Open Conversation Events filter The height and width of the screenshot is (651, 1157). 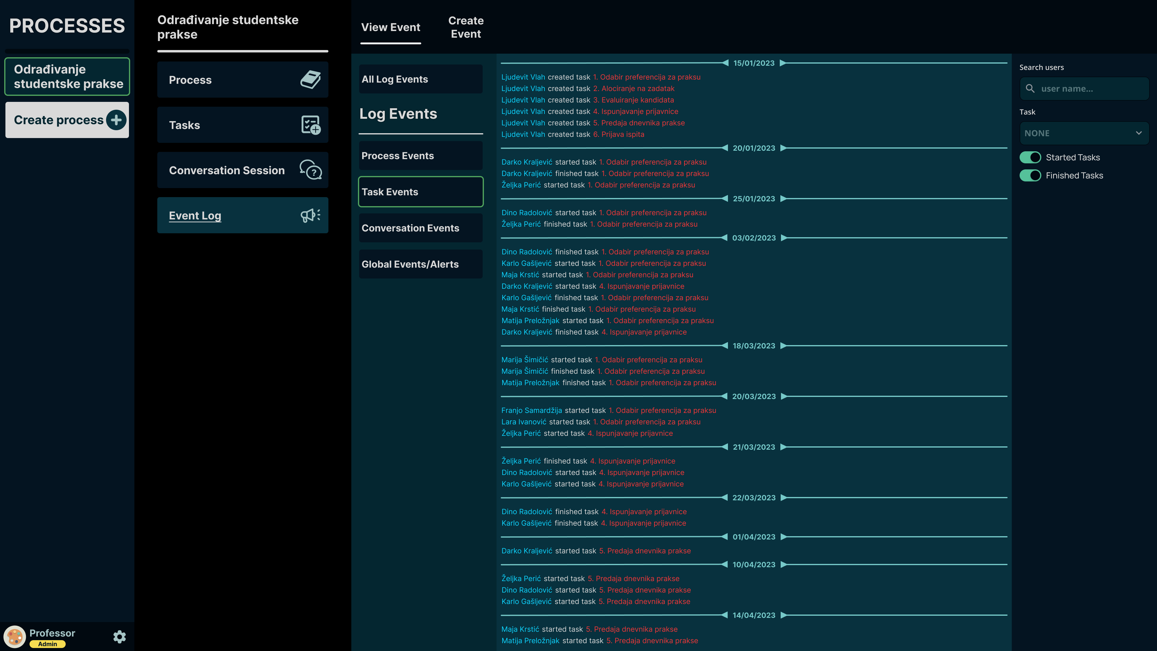point(420,228)
